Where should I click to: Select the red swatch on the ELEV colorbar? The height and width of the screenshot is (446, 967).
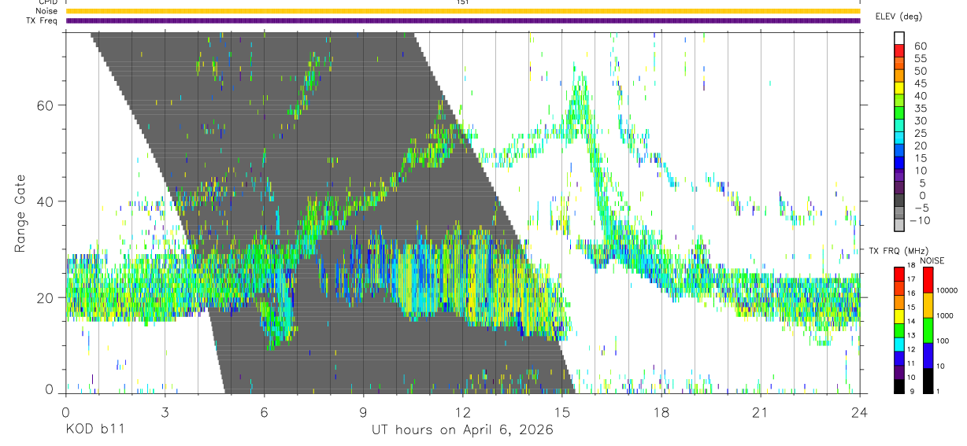pos(899,51)
